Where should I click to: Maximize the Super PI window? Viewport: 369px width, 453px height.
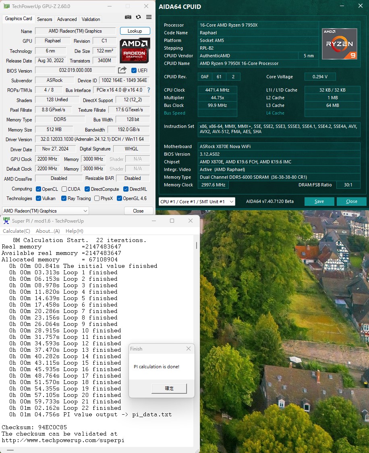172,221
